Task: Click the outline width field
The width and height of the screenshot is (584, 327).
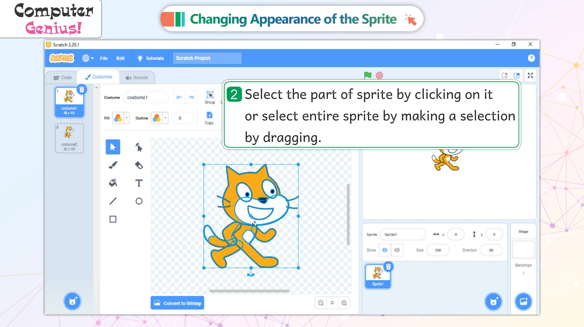Action: point(182,118)
